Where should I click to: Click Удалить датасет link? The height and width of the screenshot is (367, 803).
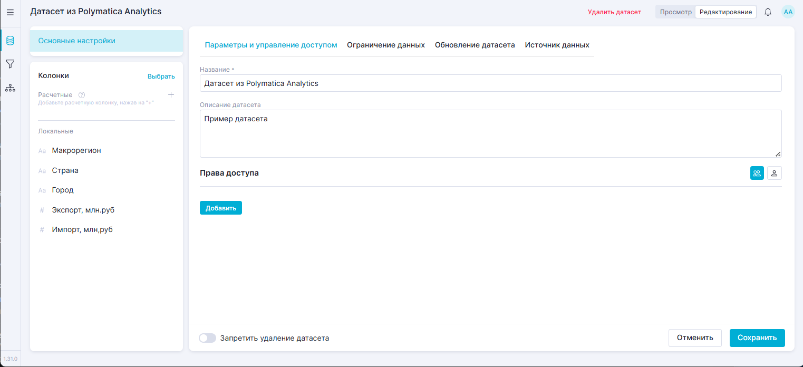(614, 12)
